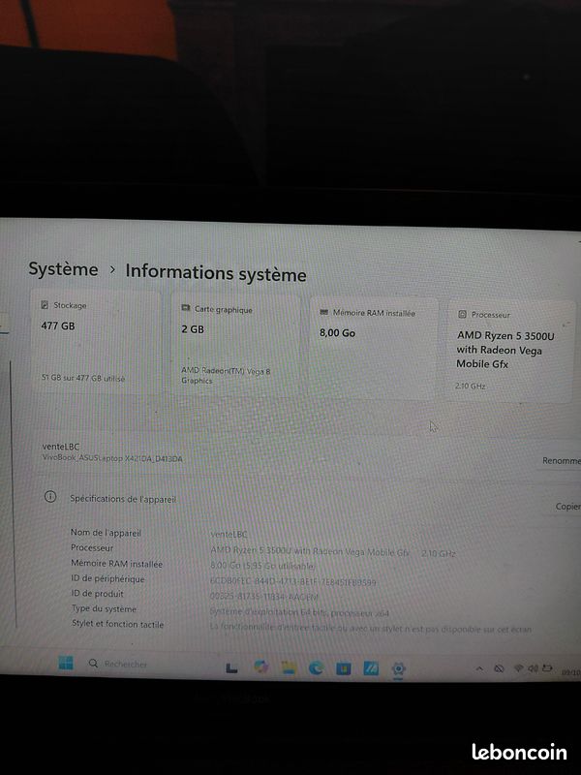This screenshot has width=581, height=775.
Task: Click the Mémoire RAM installée card
Action: point(374,348)
